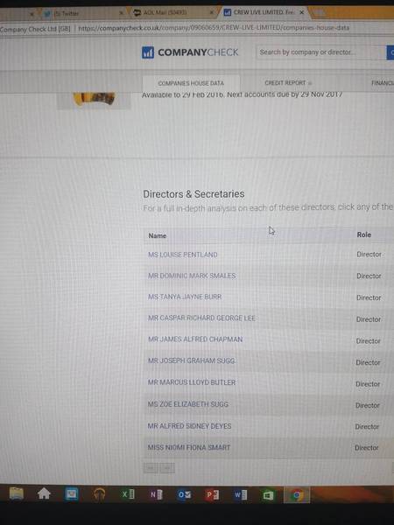Open the headphones music app icon
Viewport: 394px width, 525px height.
[99, 494]
